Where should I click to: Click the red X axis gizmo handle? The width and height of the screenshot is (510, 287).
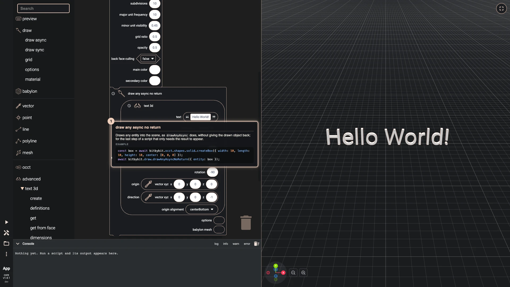coord(283,273)
